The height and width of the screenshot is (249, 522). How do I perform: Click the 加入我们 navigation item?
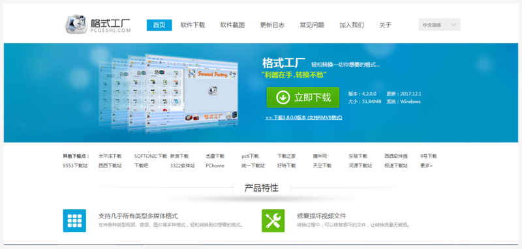(352, 25)
